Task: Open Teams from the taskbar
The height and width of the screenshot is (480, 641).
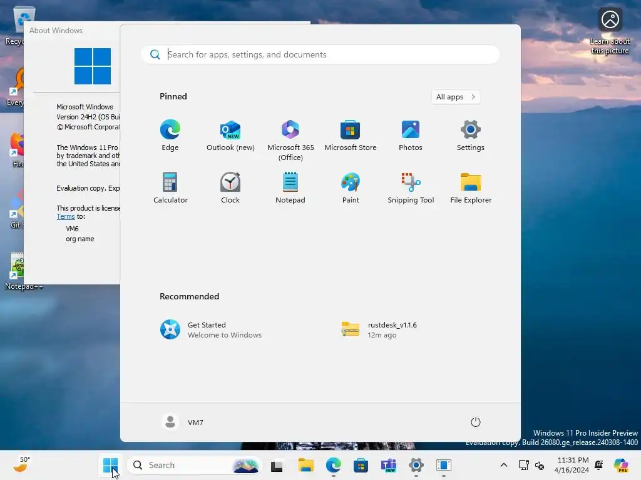Action: coord(388,465)
